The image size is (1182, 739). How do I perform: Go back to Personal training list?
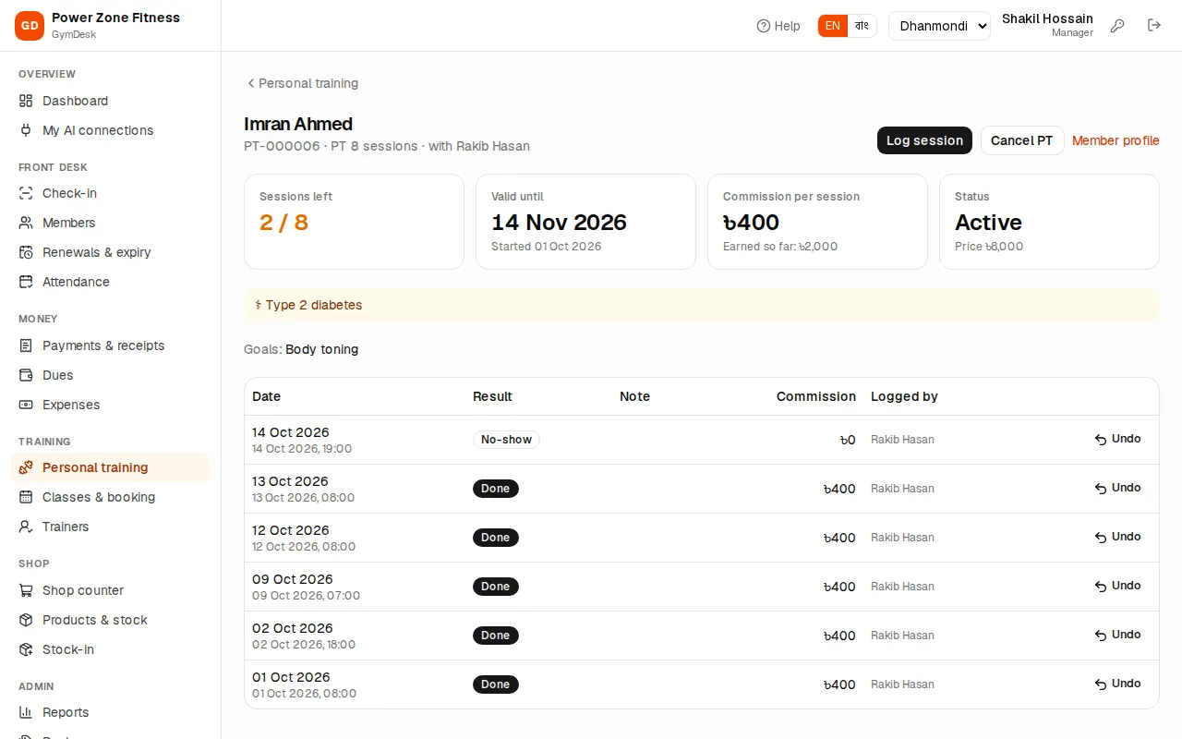302,83
